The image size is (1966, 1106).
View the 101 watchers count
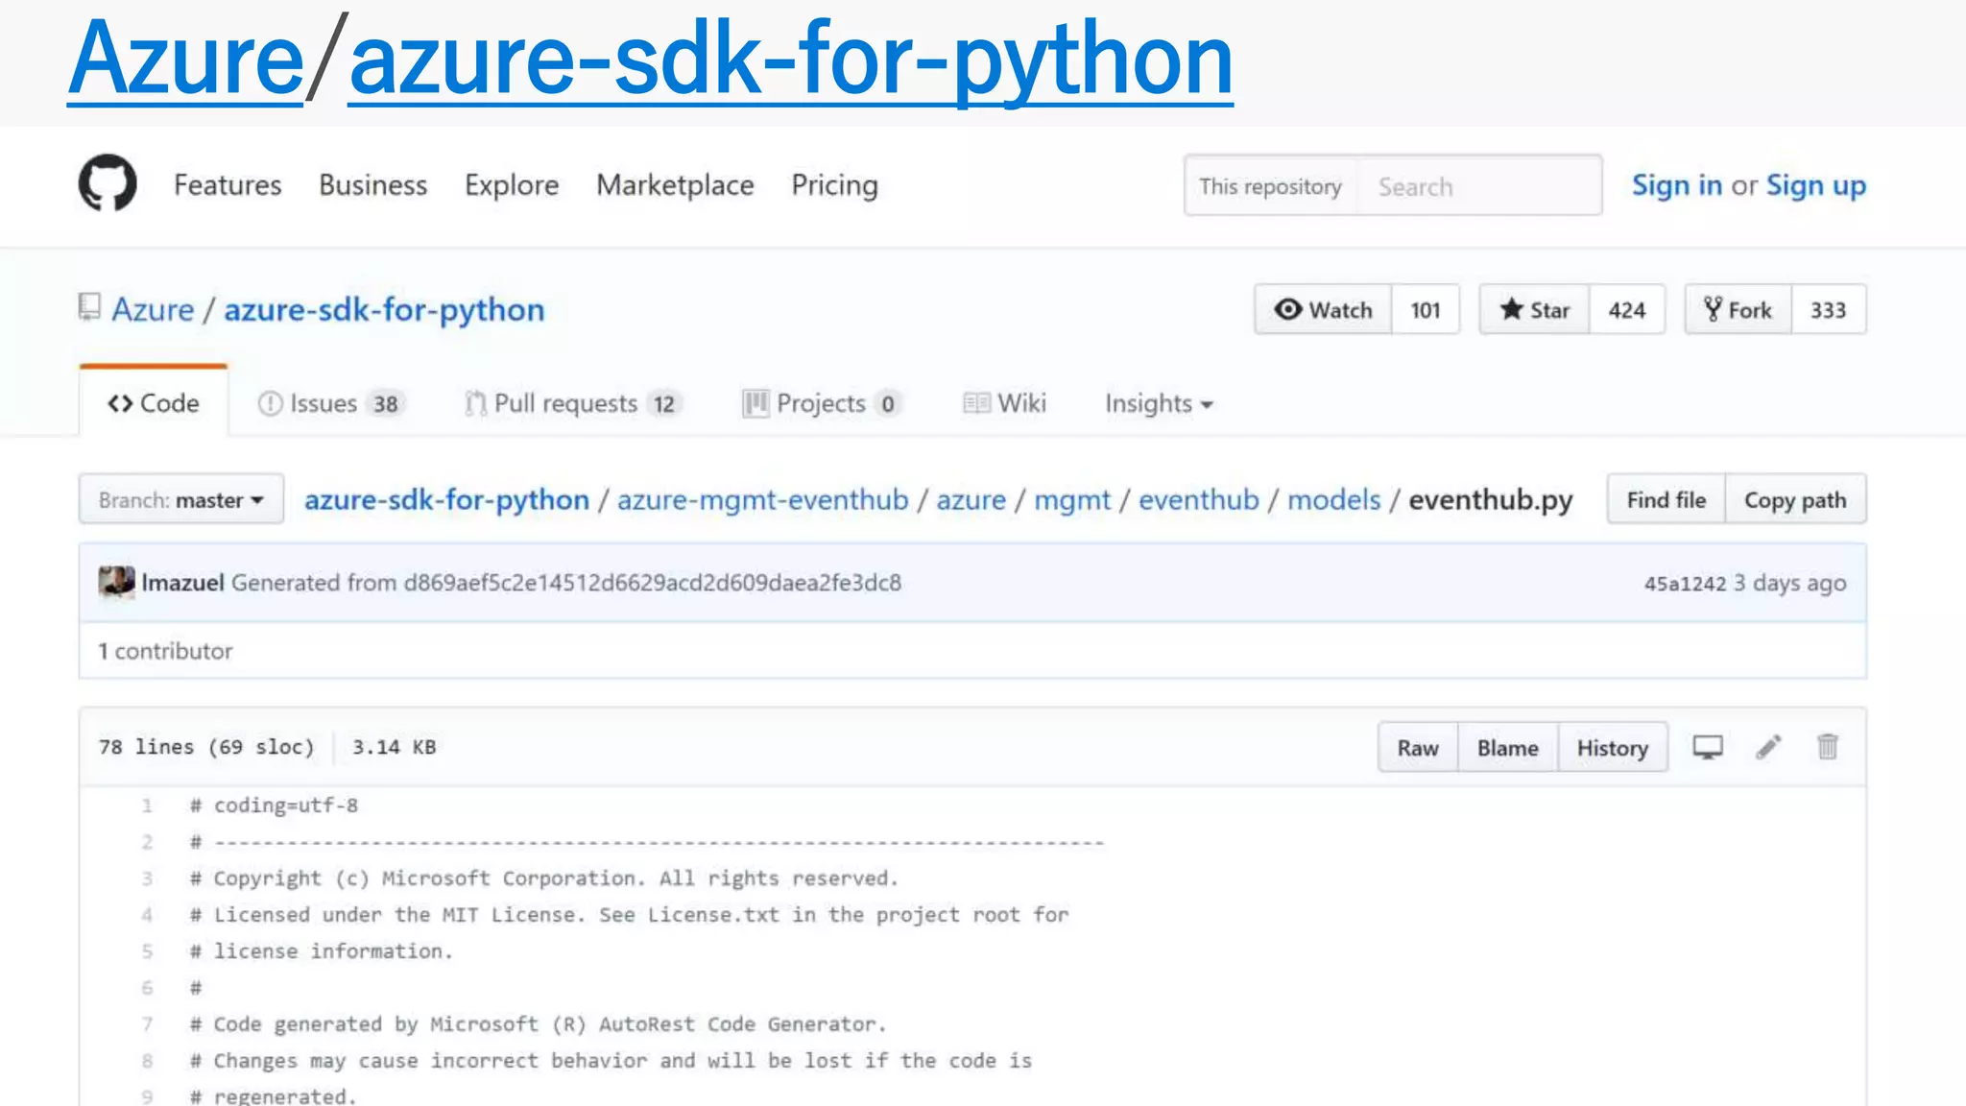pos(1426,309)
